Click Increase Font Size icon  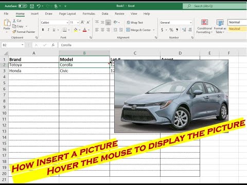pyautogui.click(x=82, y=22)
